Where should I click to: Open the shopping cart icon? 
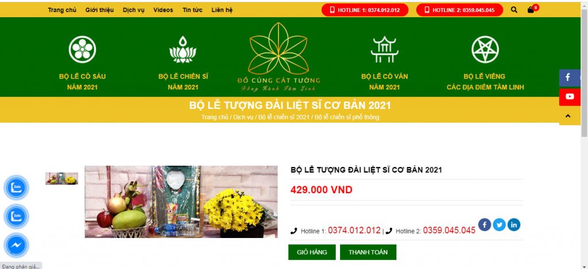tap(531, 10)
